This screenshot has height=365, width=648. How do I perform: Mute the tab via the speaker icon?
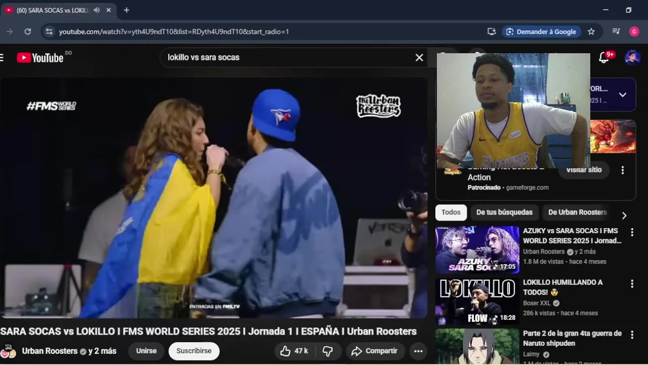tap(97, 10)
